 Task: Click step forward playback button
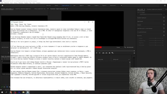[97, 53]
